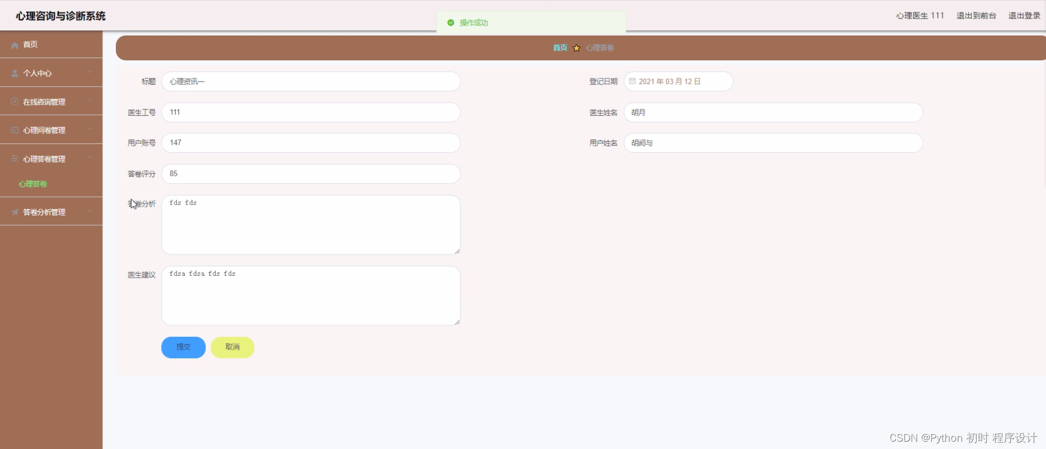Click the green success check icon

pyautogui.click(x=451, y=23)
